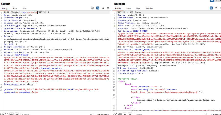Go to previous match in Response search
The height and width of the screenshot is (115, 221).
[124, 113]
